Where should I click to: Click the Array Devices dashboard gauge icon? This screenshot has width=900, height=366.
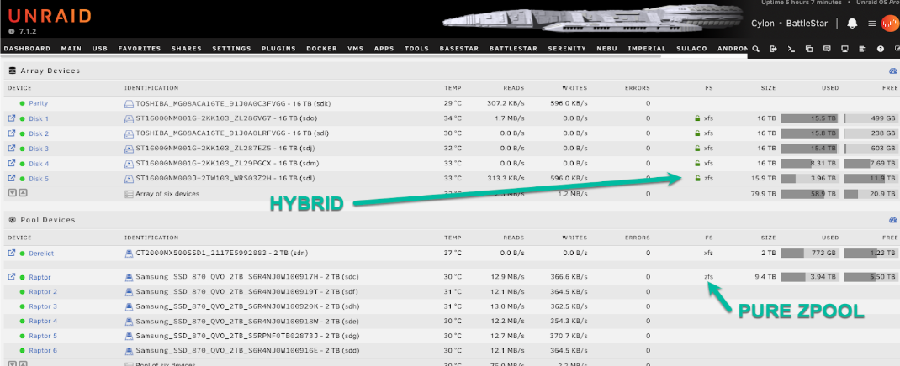click(892, 71)
